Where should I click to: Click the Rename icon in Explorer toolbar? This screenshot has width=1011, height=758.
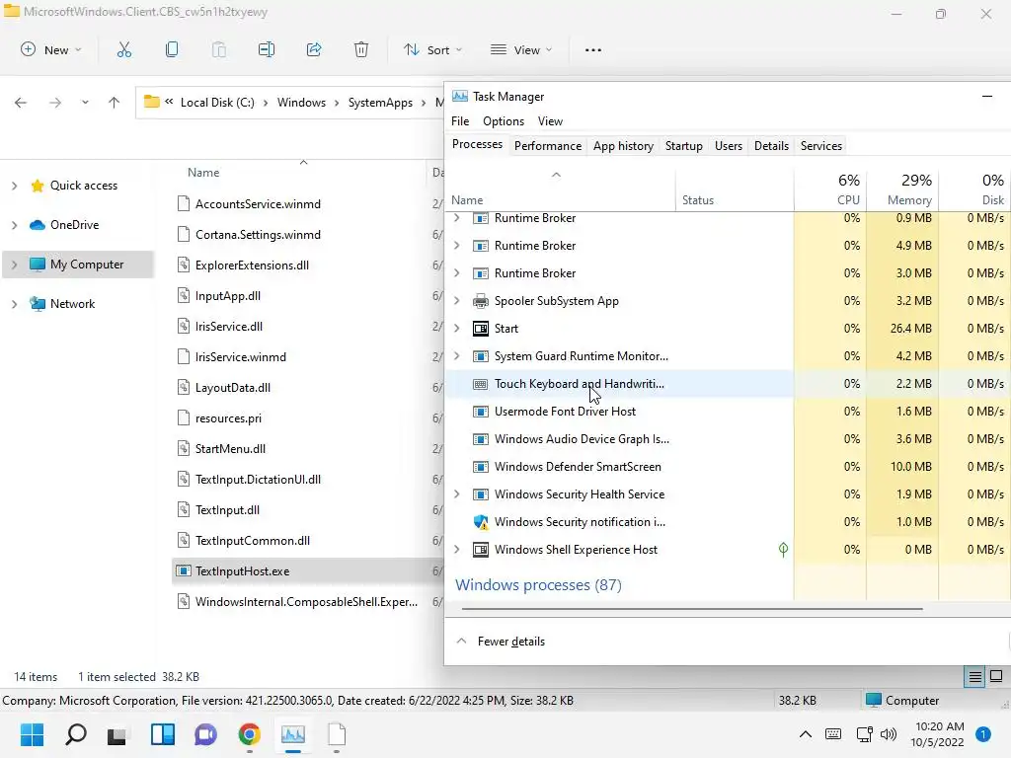[267, 49]
